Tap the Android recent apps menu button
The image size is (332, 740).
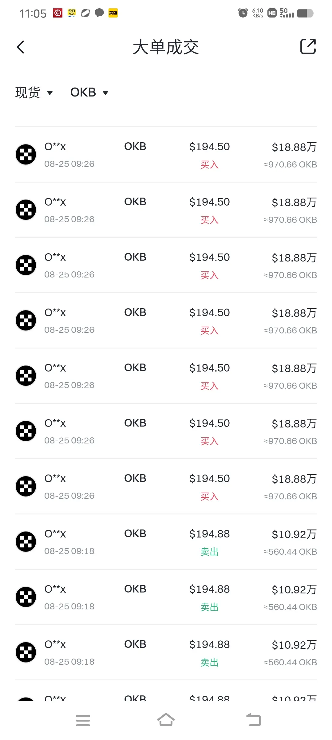[x=83, y=721]
